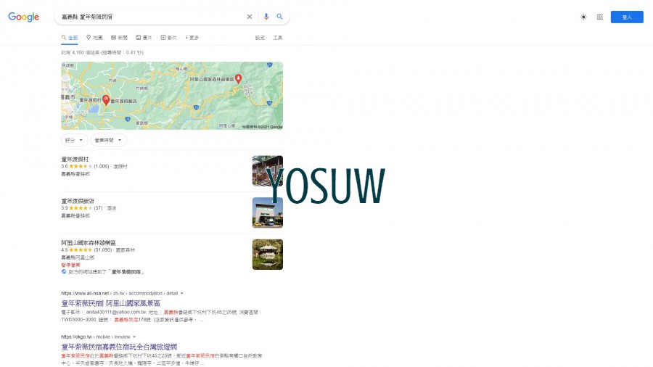This screenshot has height=367, width=653.
Task: Open the 營業時間 hours filter dropdown
Action: coord(109,140)
